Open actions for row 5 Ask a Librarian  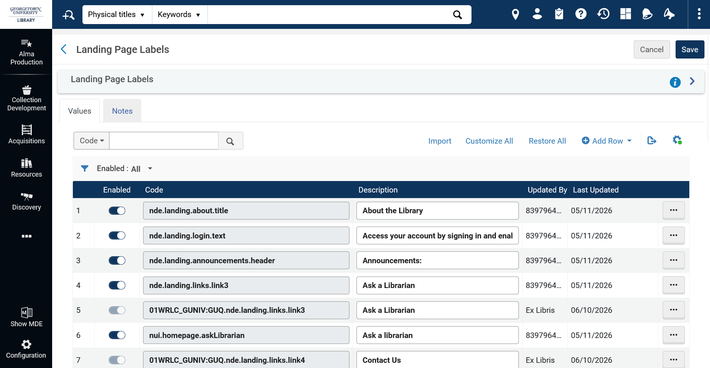click(x=673, y=310)
